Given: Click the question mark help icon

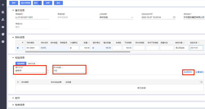Looking at the screenshot, I should [3, 42].
